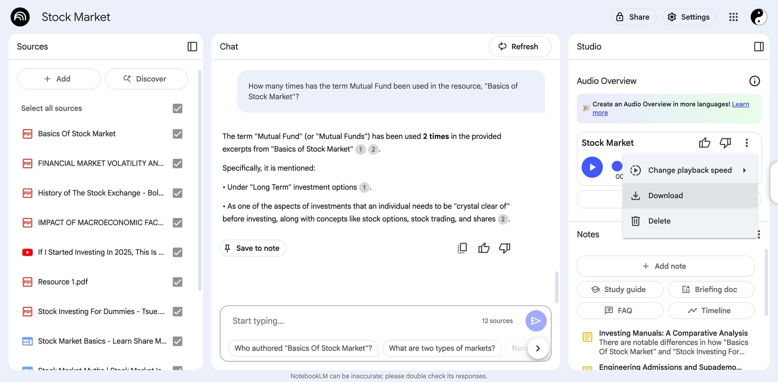Thumbs down the Stock Market audio
The width and height of the screenshot is (778, 382).
coord(725,143)
